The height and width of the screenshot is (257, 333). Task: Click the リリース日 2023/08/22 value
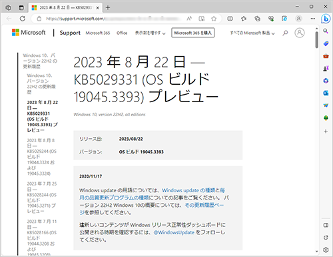[x=131, y=139]
